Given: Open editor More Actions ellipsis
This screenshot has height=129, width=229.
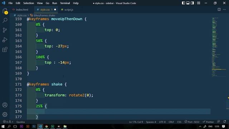Looking at the screenshot, I should [224, 10].
